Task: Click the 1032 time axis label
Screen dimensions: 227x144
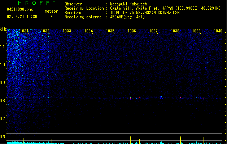Action: tap(45, 31)
